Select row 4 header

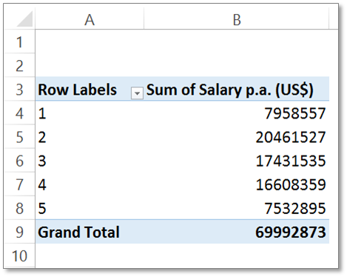[20, 113]
